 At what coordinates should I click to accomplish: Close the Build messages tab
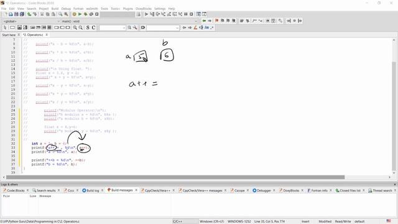point(136,190)
